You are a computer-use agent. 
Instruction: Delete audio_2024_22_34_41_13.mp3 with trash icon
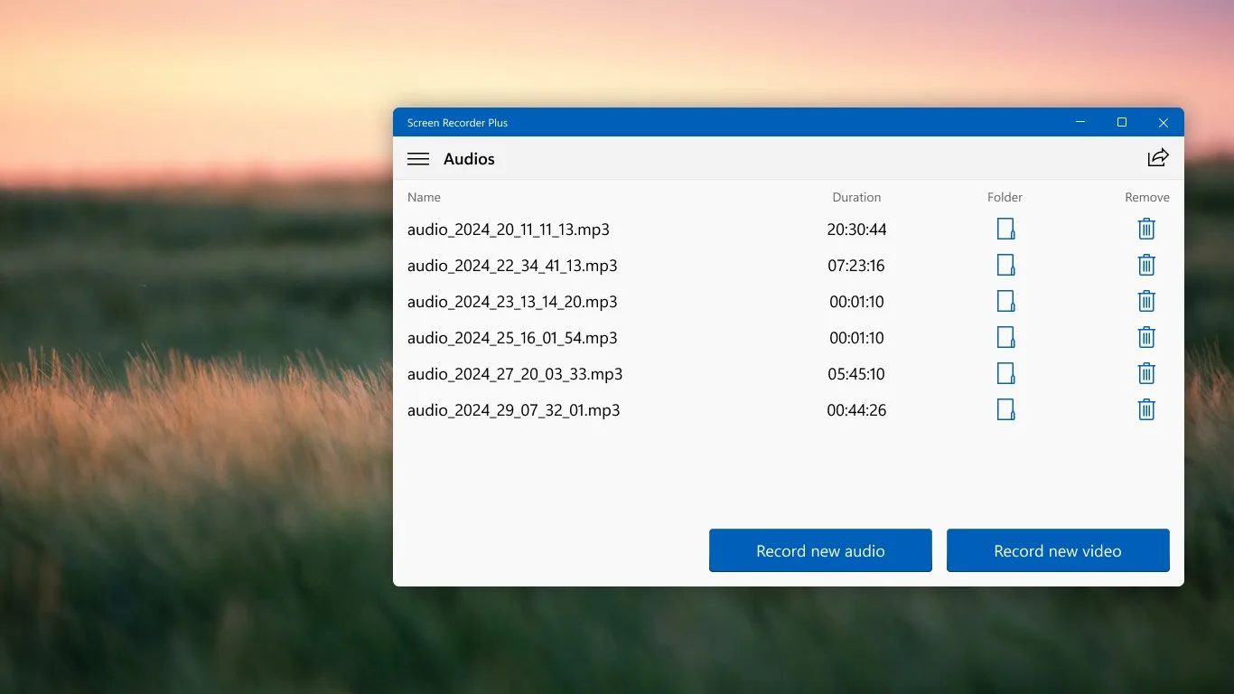pyautogui.click(x=1146, y=265)
